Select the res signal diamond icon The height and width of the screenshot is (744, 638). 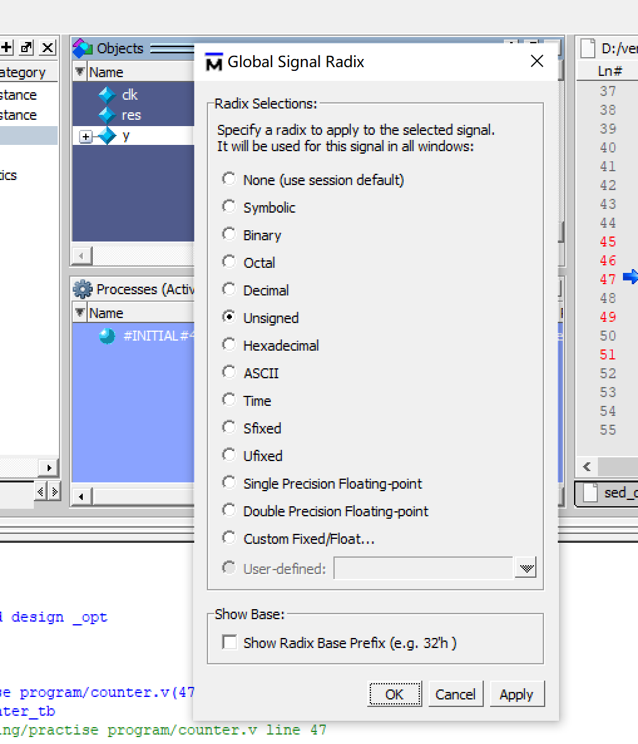pos(108,115)
